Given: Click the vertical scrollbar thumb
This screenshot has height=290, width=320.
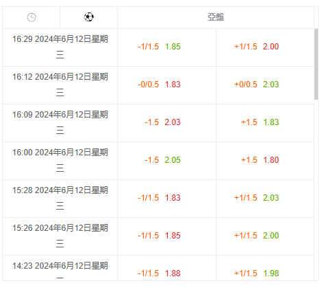Looking at the screenshot, I should (316, 64).
